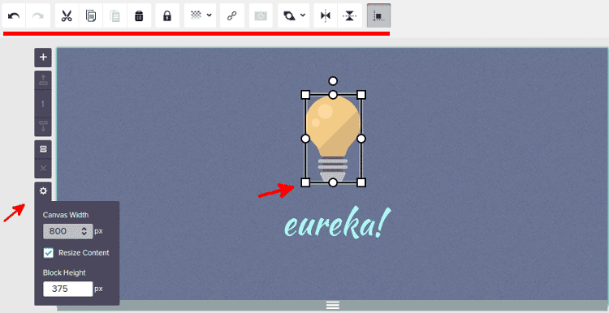This screenshot has width=609, height=313.
Task: Flip the object horizontally
Action: [x=326, y=16]
